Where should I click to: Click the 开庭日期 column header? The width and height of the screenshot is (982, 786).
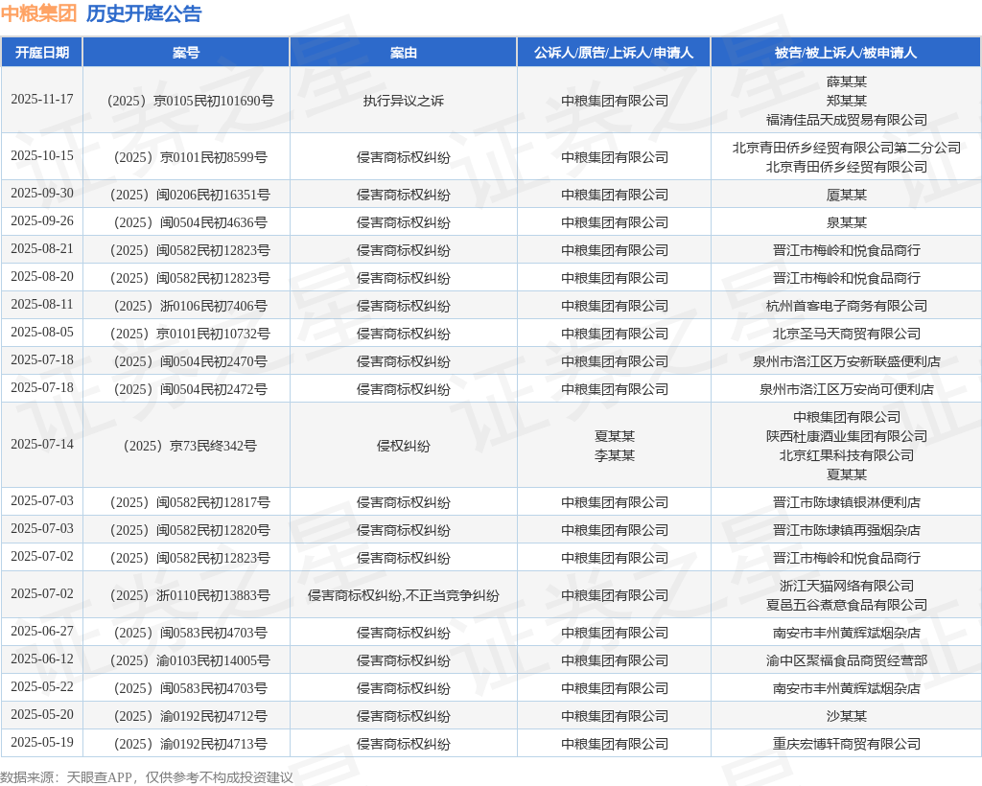42,53
